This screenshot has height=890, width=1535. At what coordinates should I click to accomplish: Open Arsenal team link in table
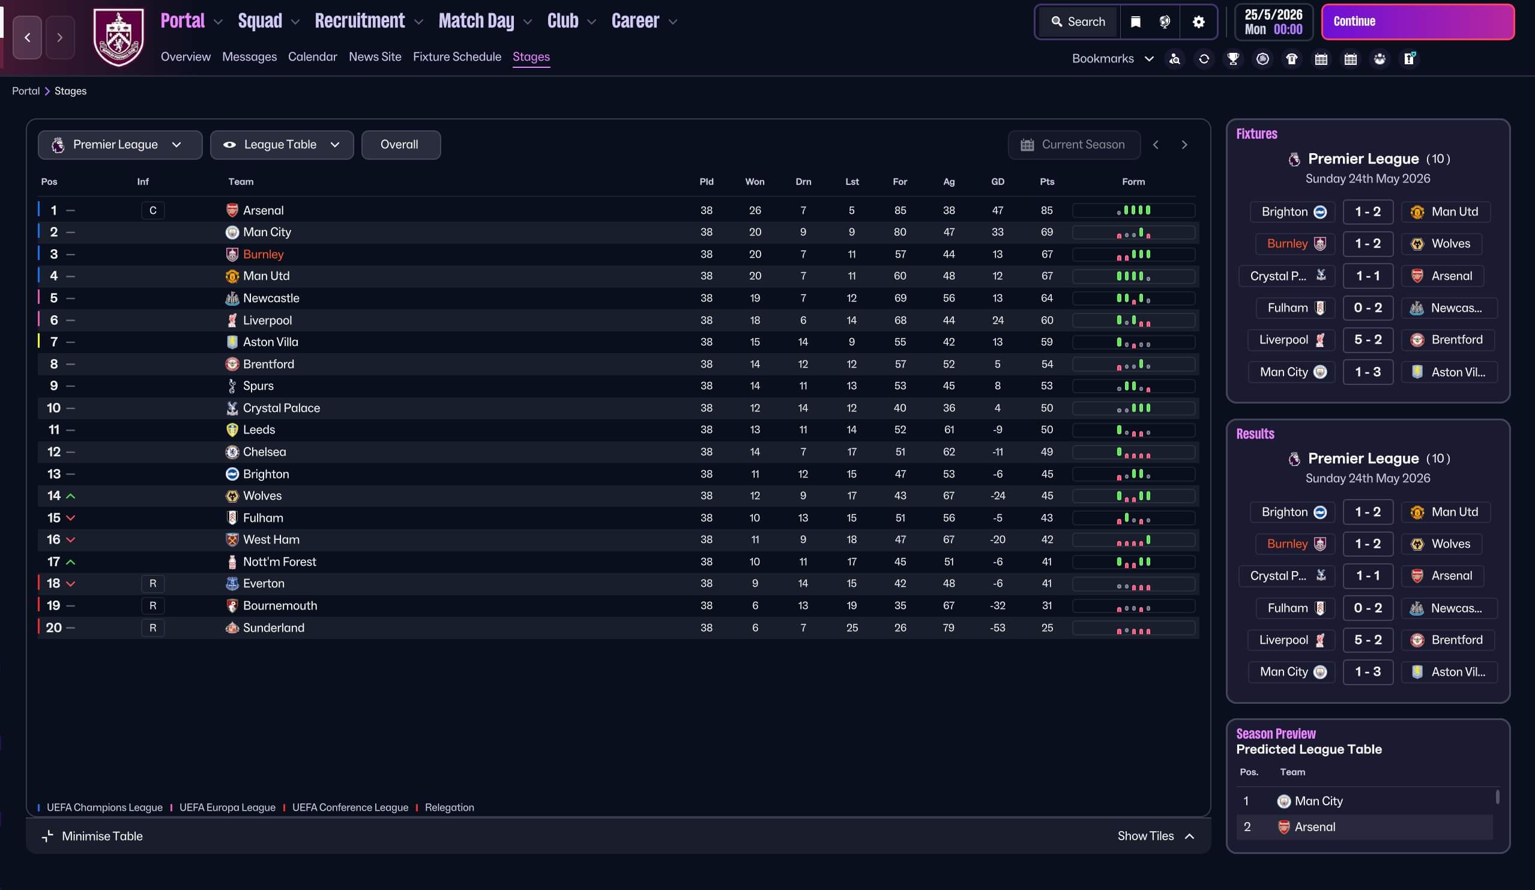point(262,210)
